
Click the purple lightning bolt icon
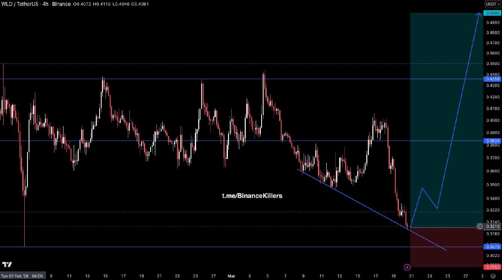[407, 267]
